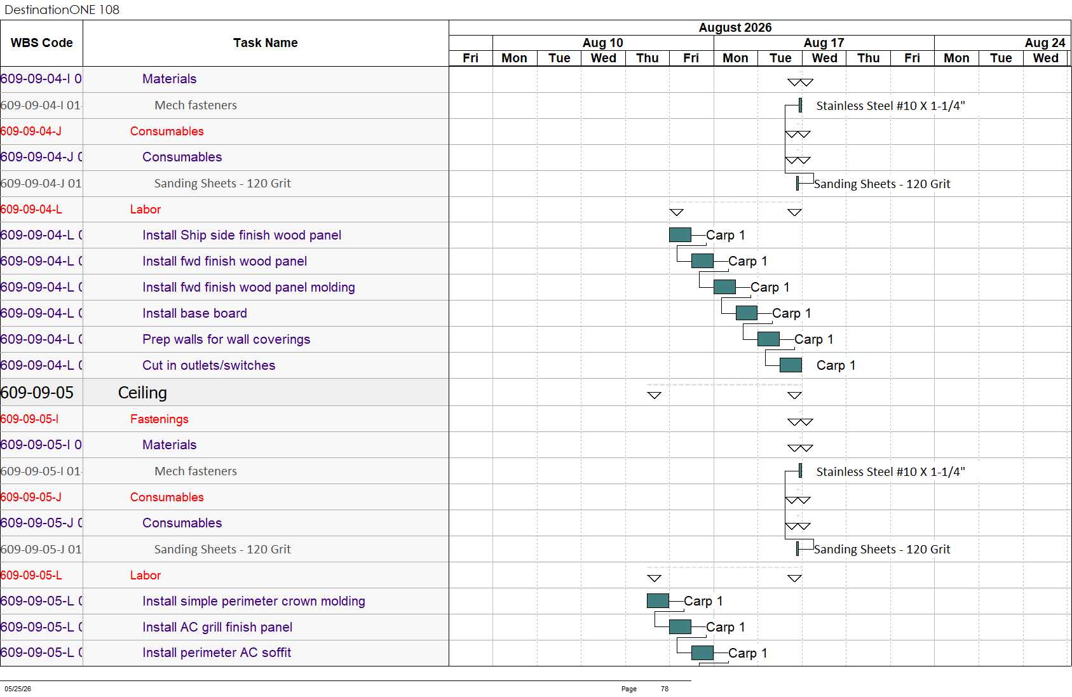
Task: Click the 609-09-04-J Consumables summary row
Action: pyautogui.click(x=224, y=132)
